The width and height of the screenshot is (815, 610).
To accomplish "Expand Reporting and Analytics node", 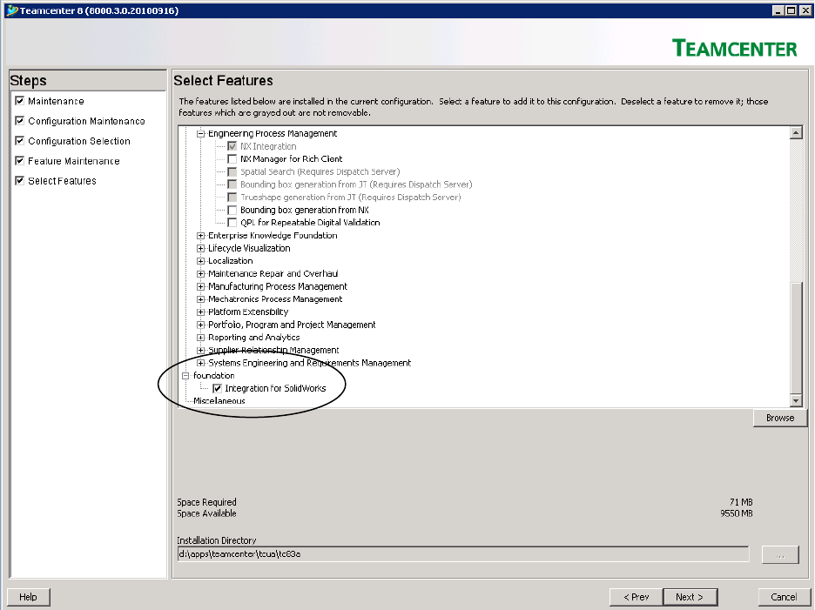I will (200, 338).
